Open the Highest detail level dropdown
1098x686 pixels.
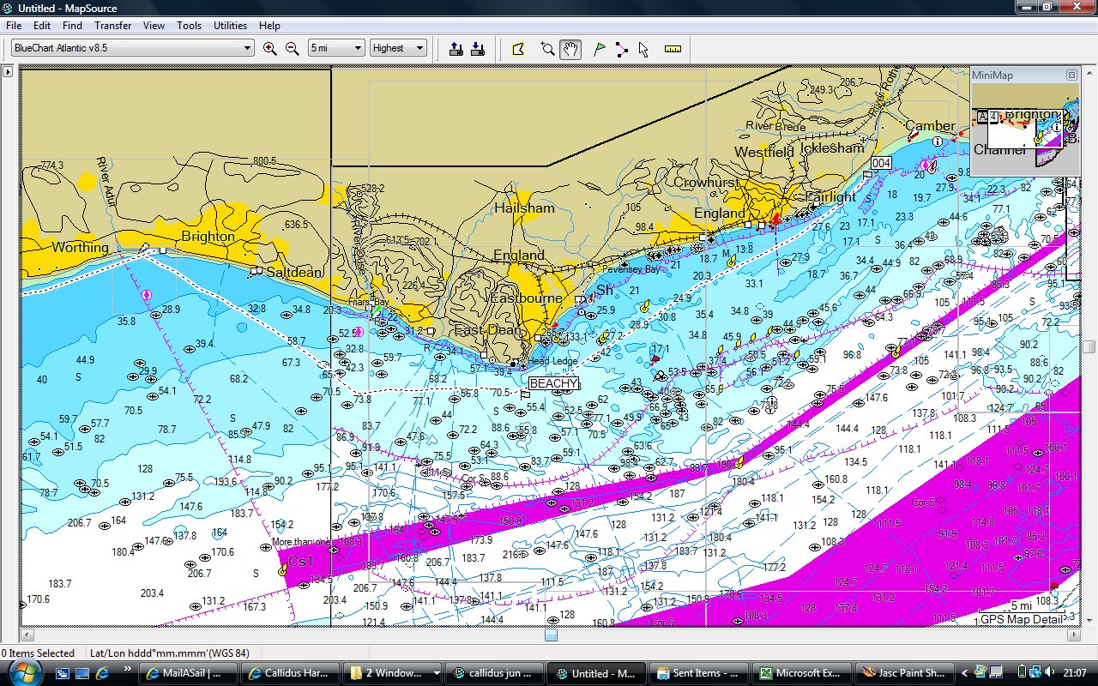(x=398, y=48)
